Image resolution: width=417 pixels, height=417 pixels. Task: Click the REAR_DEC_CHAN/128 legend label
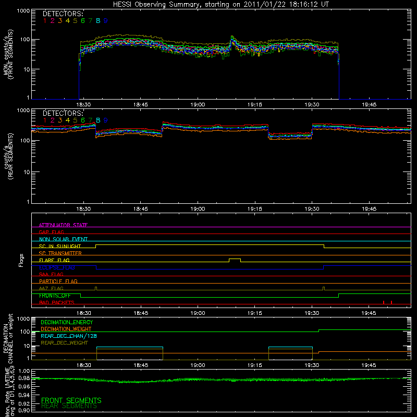click(69, 336)
